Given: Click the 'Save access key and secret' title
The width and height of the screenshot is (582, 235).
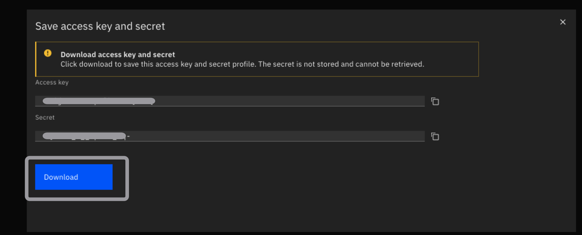Looking at the screenshot, I should tap(100, 26).
